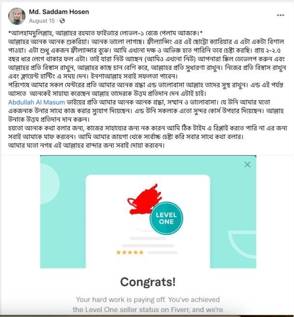Close the Fiverr popup with the X
Image resolution: width=294 pixels, height=317 pixels.
(x=247, y=165)
